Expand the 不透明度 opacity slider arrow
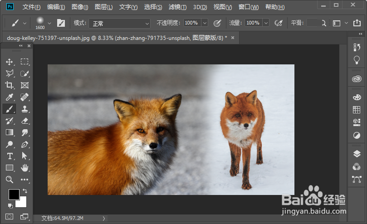Image resolution: width=367 pixels, height=224 pixels. [x=205, y=23]
